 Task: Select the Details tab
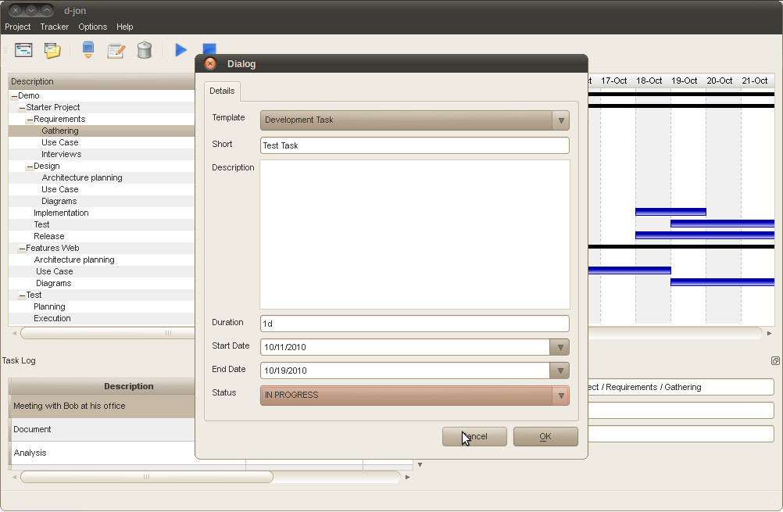(222, 91)
